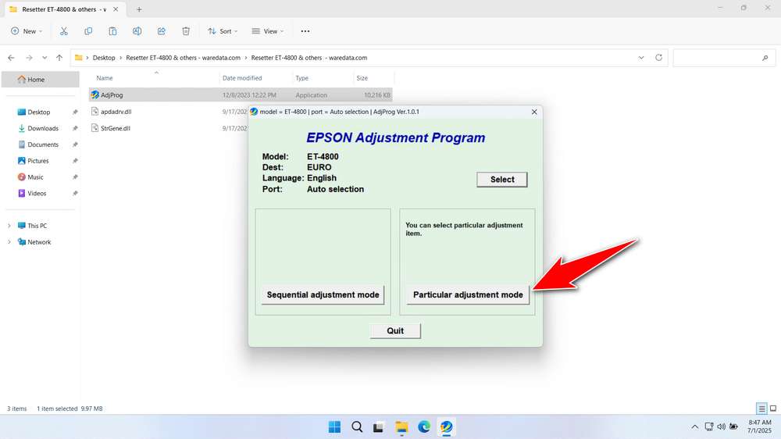Click the Cut scissors icon in toolbar

(x=64, y=31)
